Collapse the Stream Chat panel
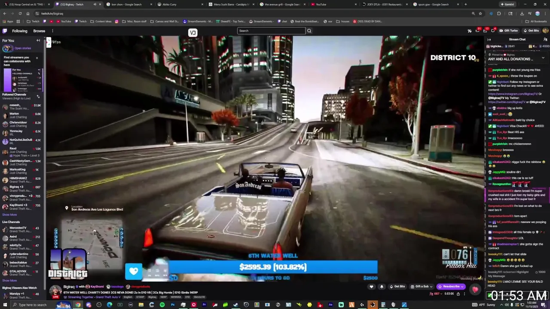The image size is (550, 309). pyautogui.click(x=489, y=39)
